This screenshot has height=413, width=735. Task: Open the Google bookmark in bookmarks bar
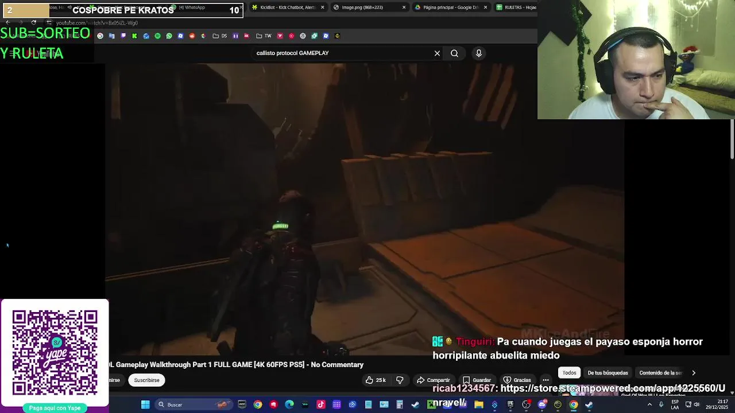(100, 36)
